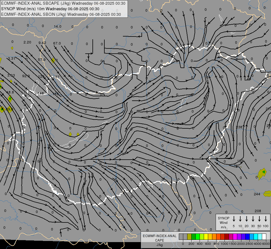The image size is (271, 249).
Task: Click the 4000 tick on CAPE scale
Action: coord(258,244)
